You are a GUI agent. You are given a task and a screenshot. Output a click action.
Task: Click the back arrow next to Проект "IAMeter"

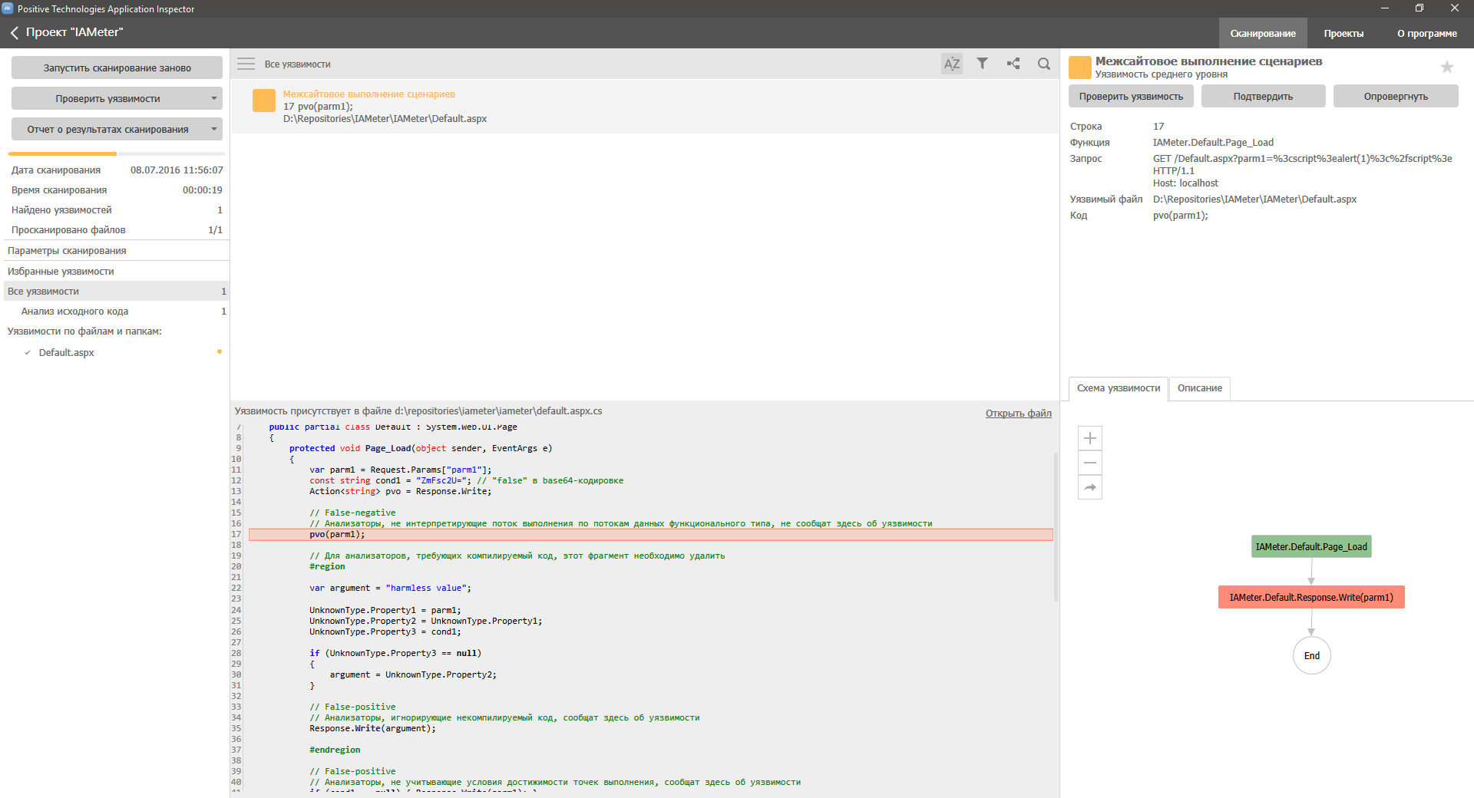pos(14,33)
